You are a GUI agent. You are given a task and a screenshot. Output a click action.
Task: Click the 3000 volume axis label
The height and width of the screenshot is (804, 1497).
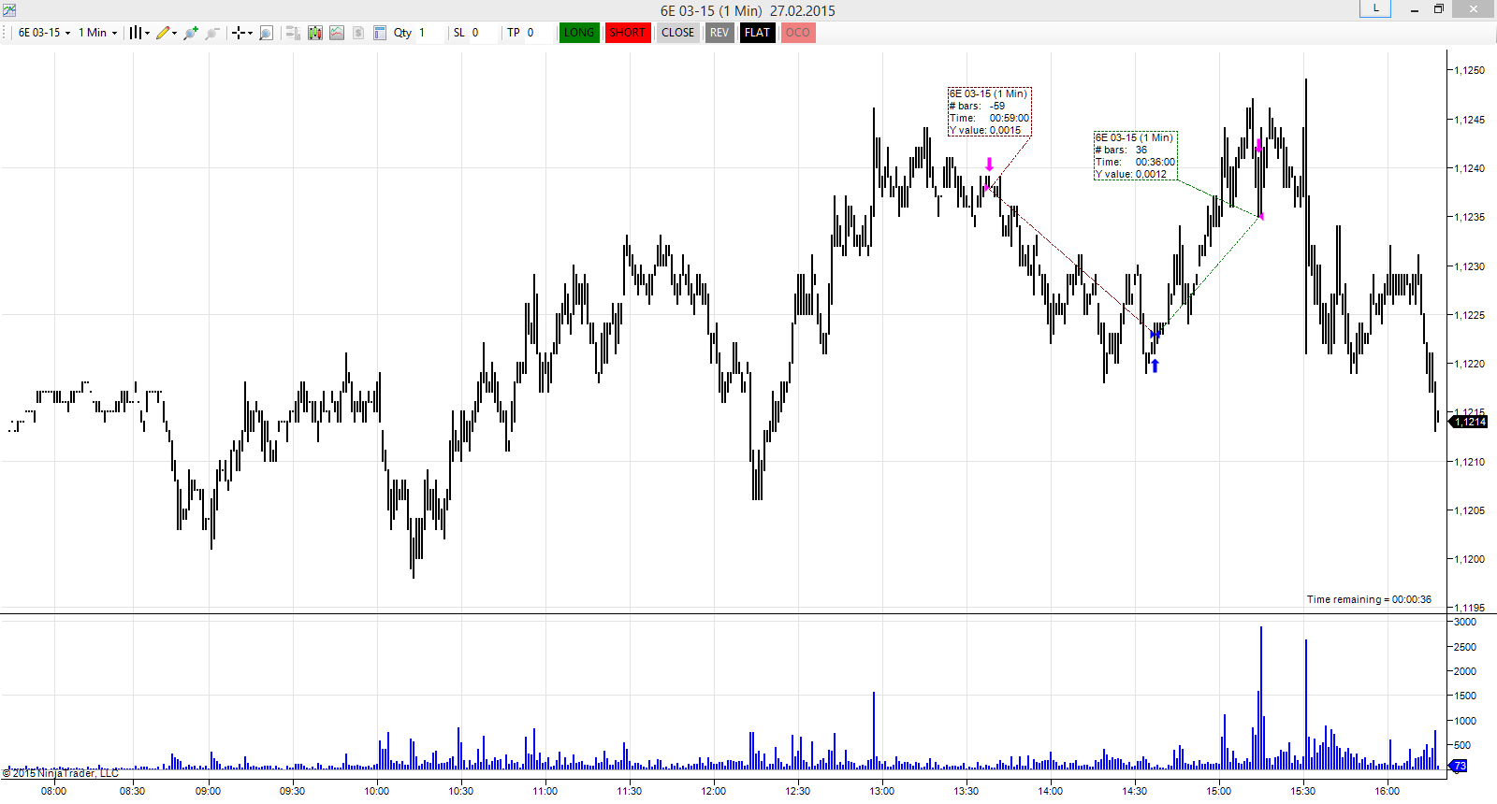pos(1465,622)
